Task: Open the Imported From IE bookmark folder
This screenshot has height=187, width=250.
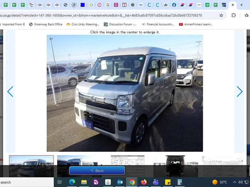Action: pos(13,24)
